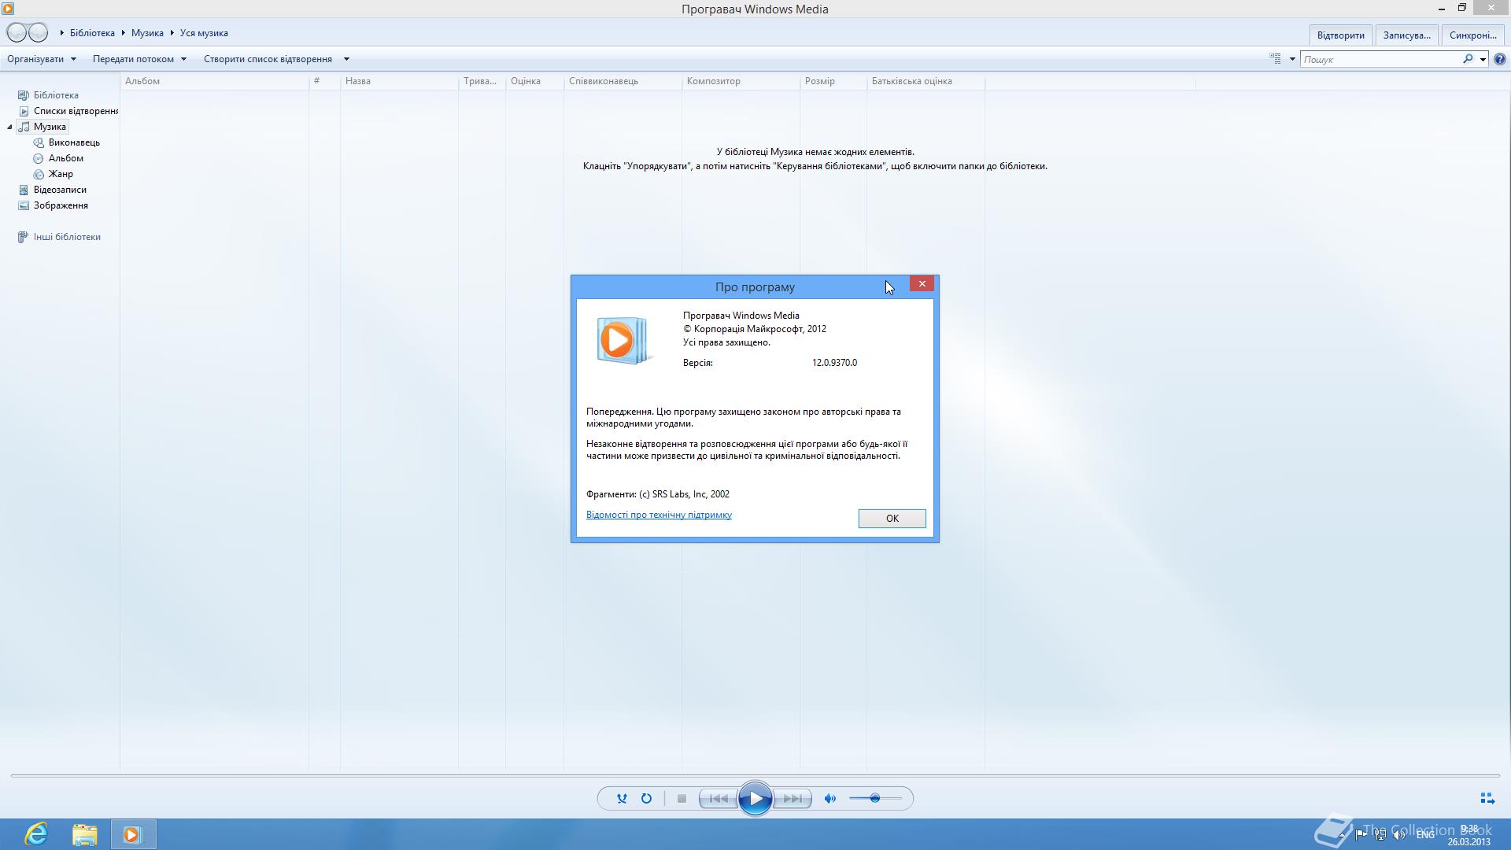Click the Пошук search field
The height and width of the screenshot is (850, 1511).
1381,59
